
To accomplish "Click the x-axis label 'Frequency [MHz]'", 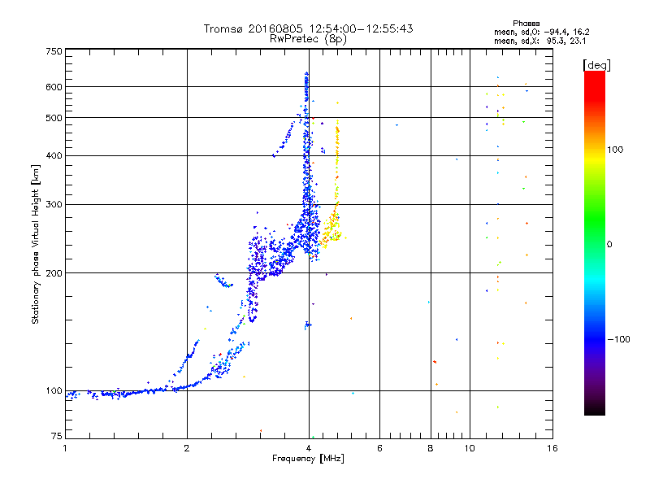I will (308, 459).
